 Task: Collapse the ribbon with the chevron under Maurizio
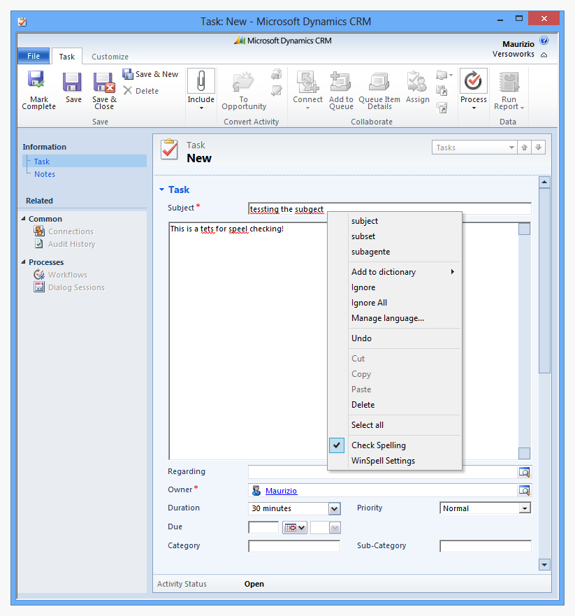[x=544, y=55]
